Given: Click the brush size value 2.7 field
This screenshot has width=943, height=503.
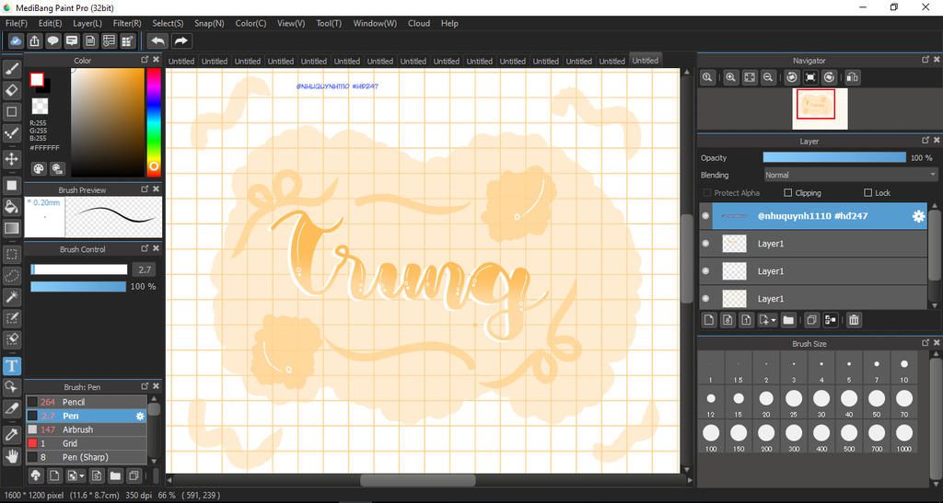Looking at the screenshot, I should tap(145, 269).
